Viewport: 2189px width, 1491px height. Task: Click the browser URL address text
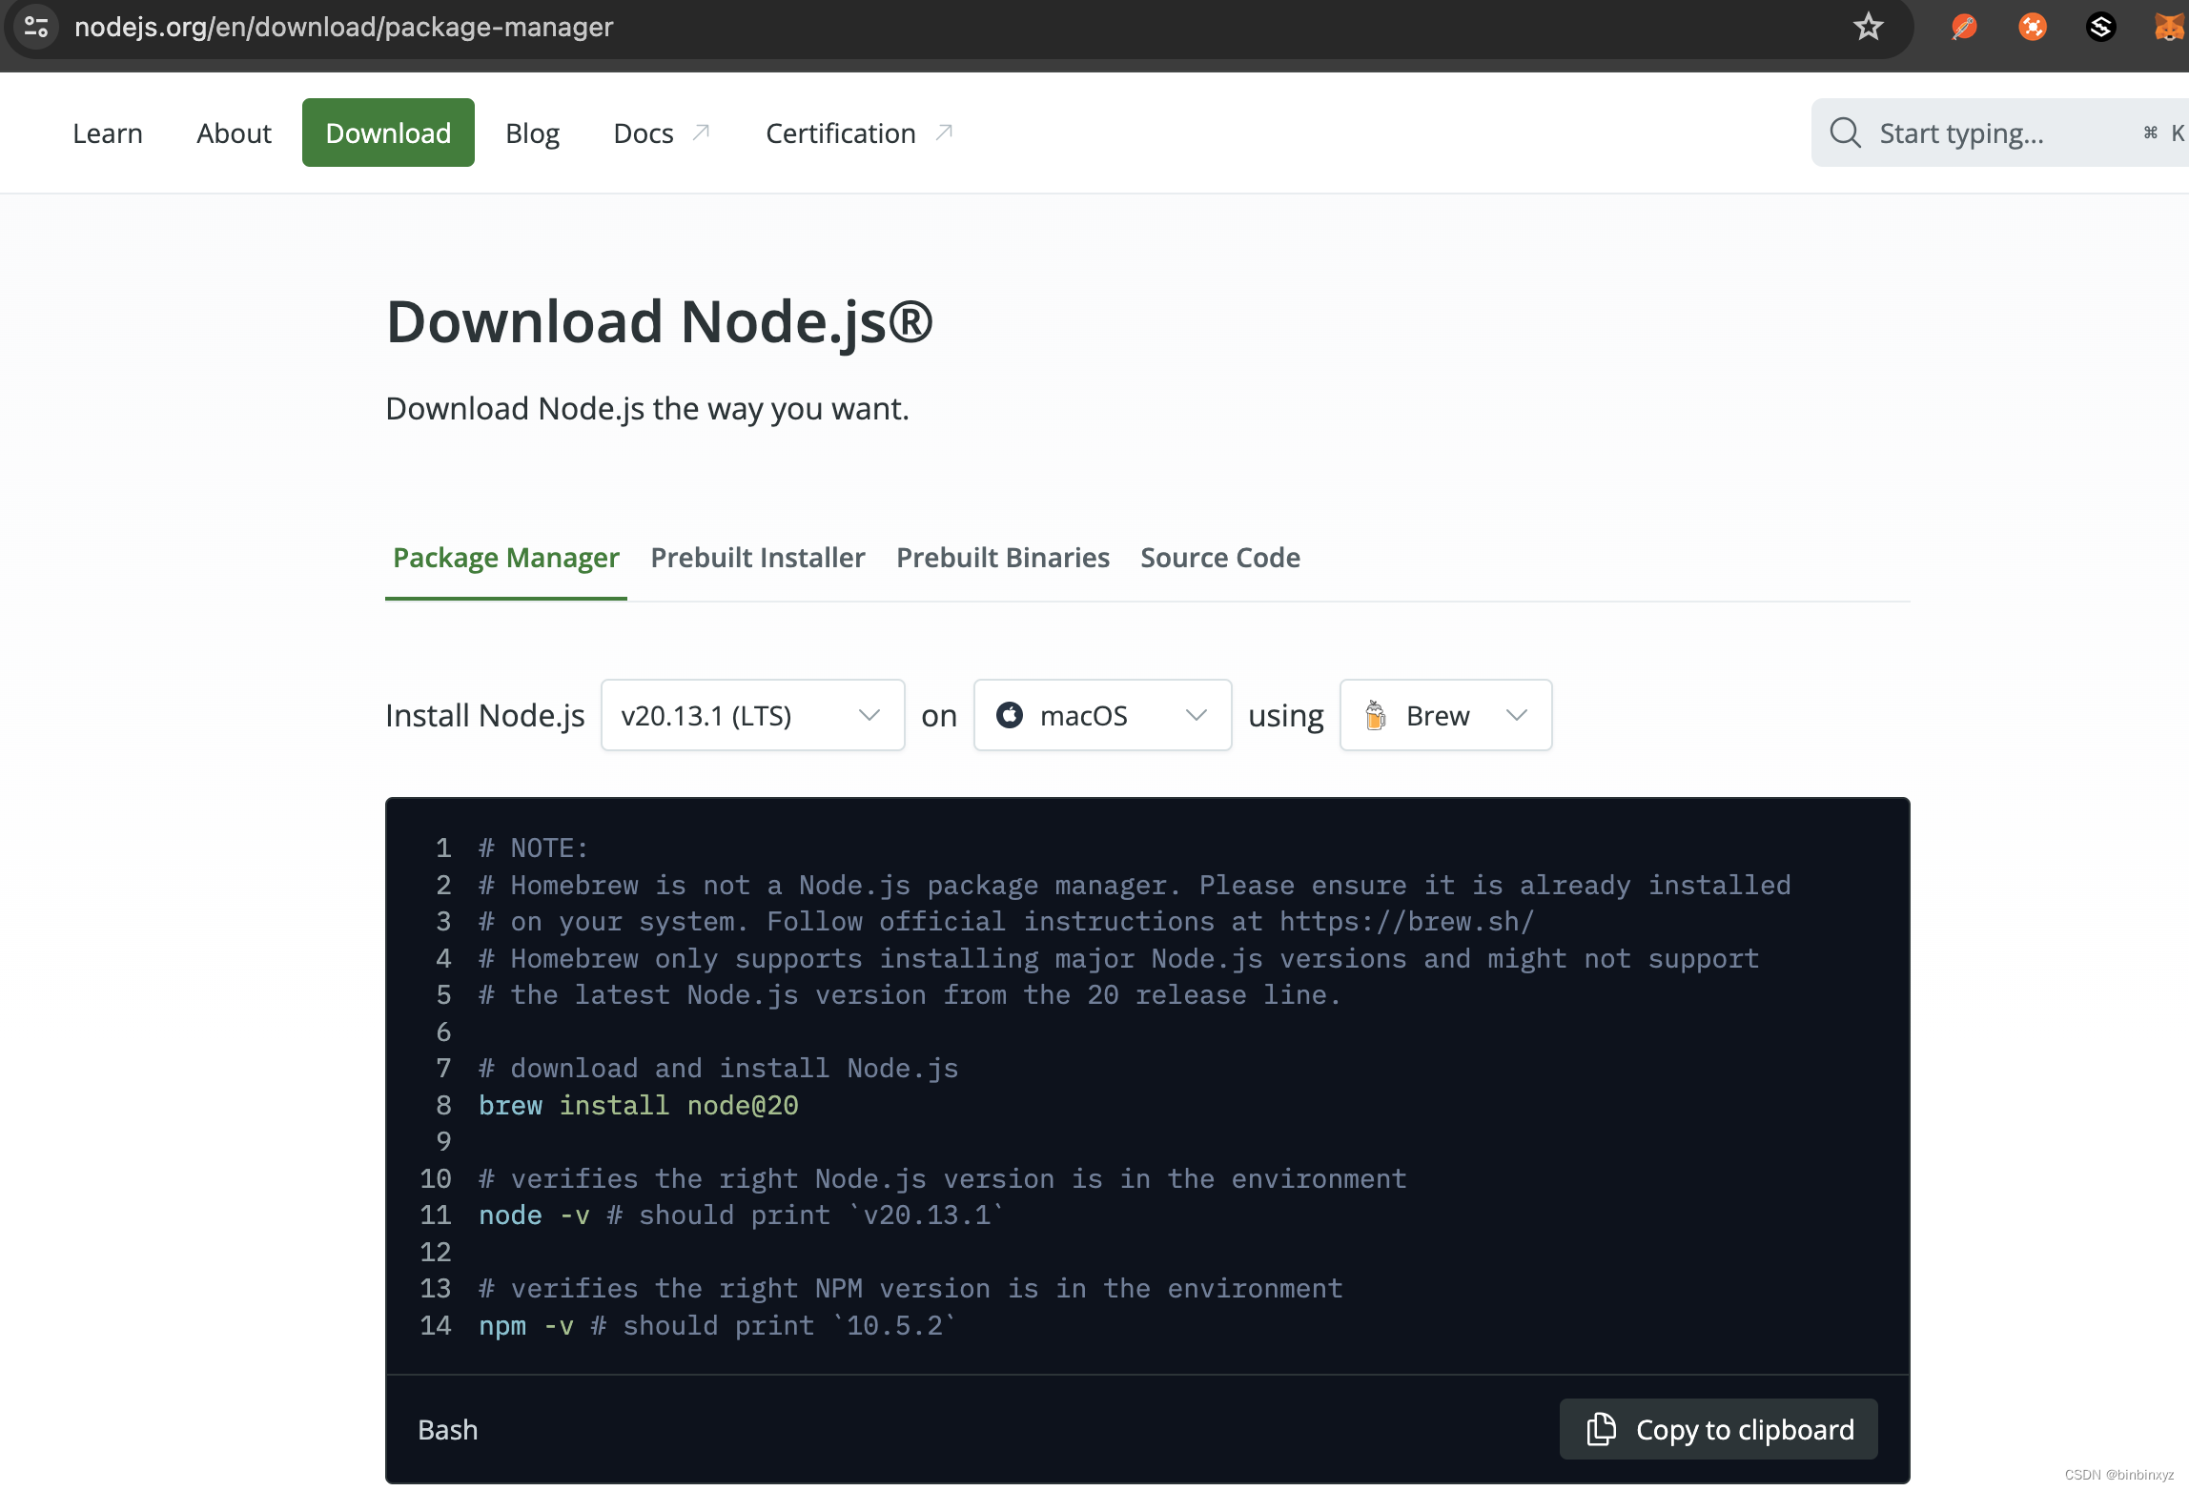[x=343, y=27]
